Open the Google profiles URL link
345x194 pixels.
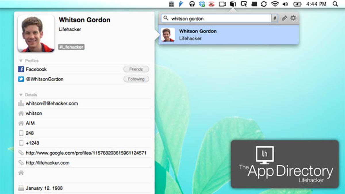click(86, 153)
